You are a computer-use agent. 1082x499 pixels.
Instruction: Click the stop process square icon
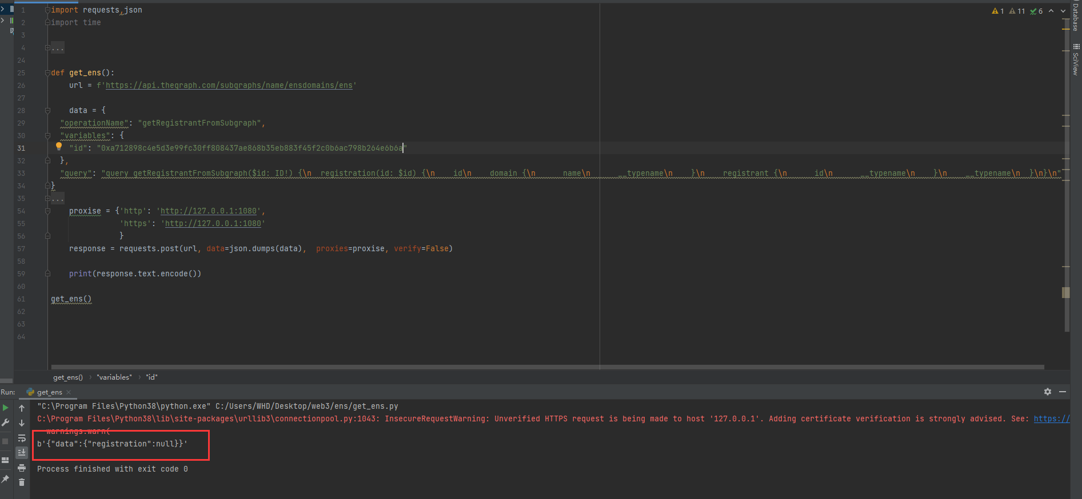(6, 441)
